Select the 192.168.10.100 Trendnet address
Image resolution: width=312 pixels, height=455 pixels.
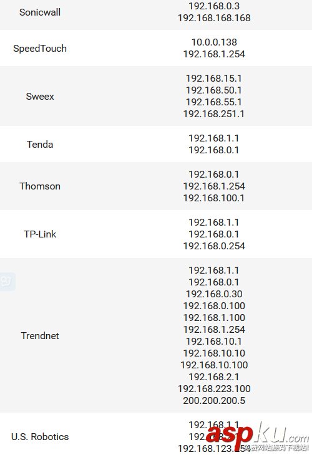point(214,365)
